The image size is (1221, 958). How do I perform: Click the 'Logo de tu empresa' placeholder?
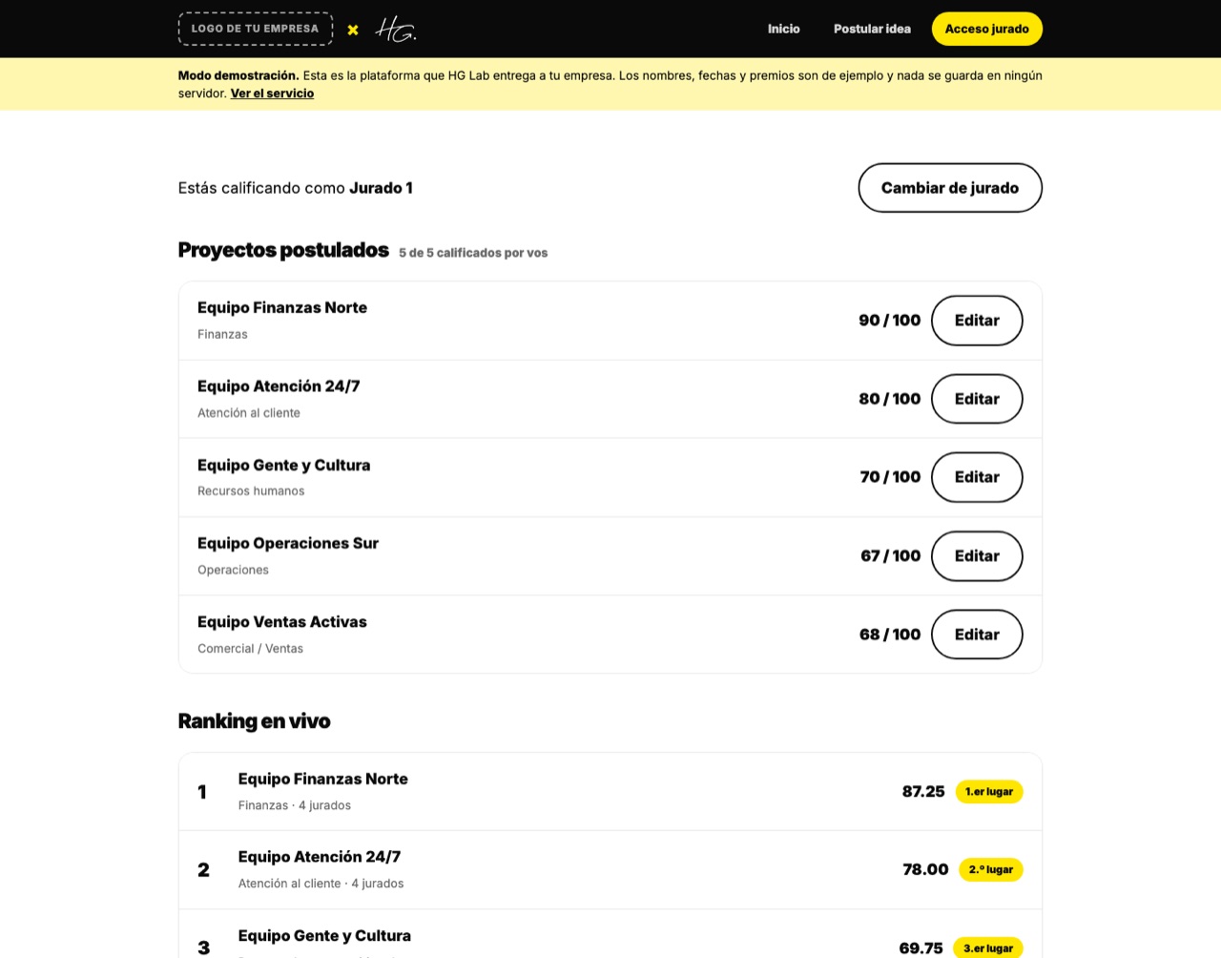click(256, 29)
